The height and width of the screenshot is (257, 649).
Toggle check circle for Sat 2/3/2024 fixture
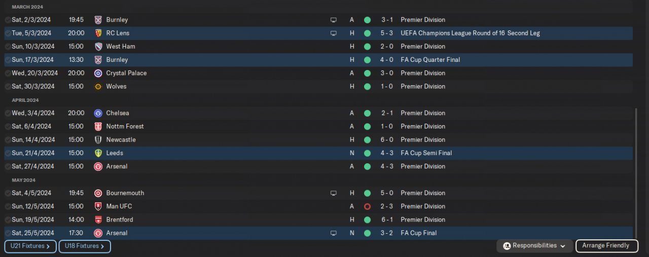pos(8,20)
